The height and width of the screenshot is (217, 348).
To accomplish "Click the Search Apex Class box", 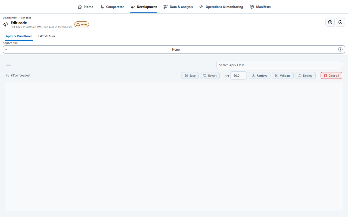I will pos(279,65).
